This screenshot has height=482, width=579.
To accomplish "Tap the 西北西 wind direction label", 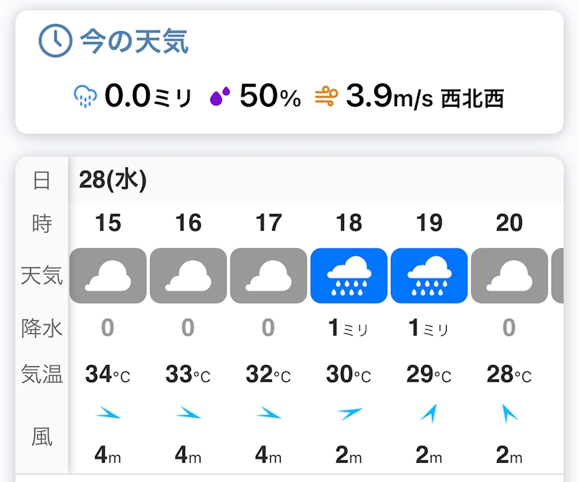I will 472,98.
